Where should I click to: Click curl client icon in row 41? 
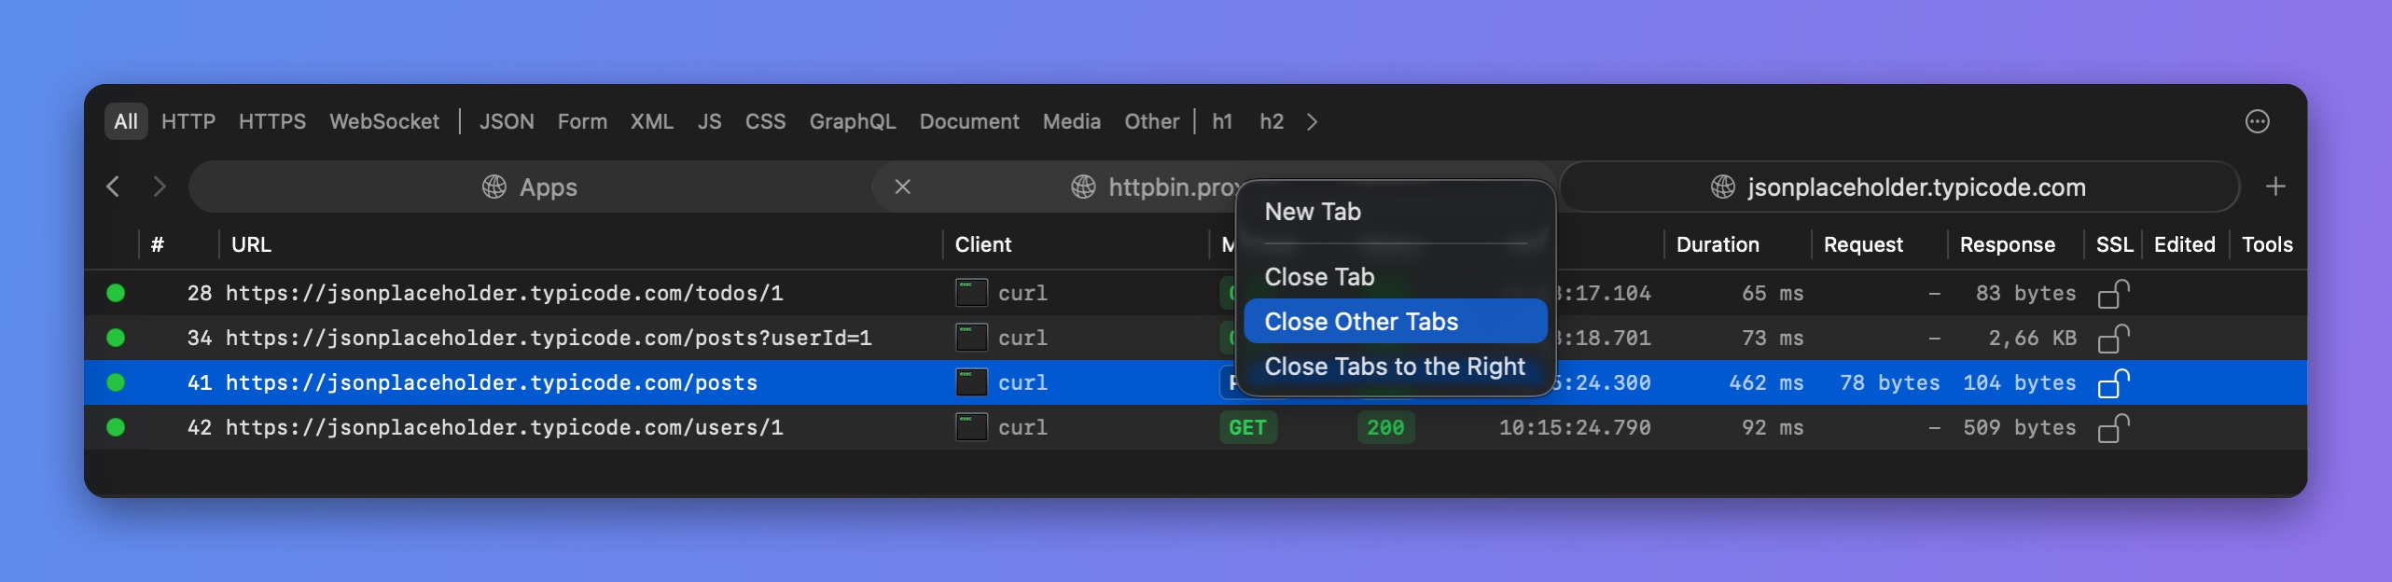coord(971,382)
